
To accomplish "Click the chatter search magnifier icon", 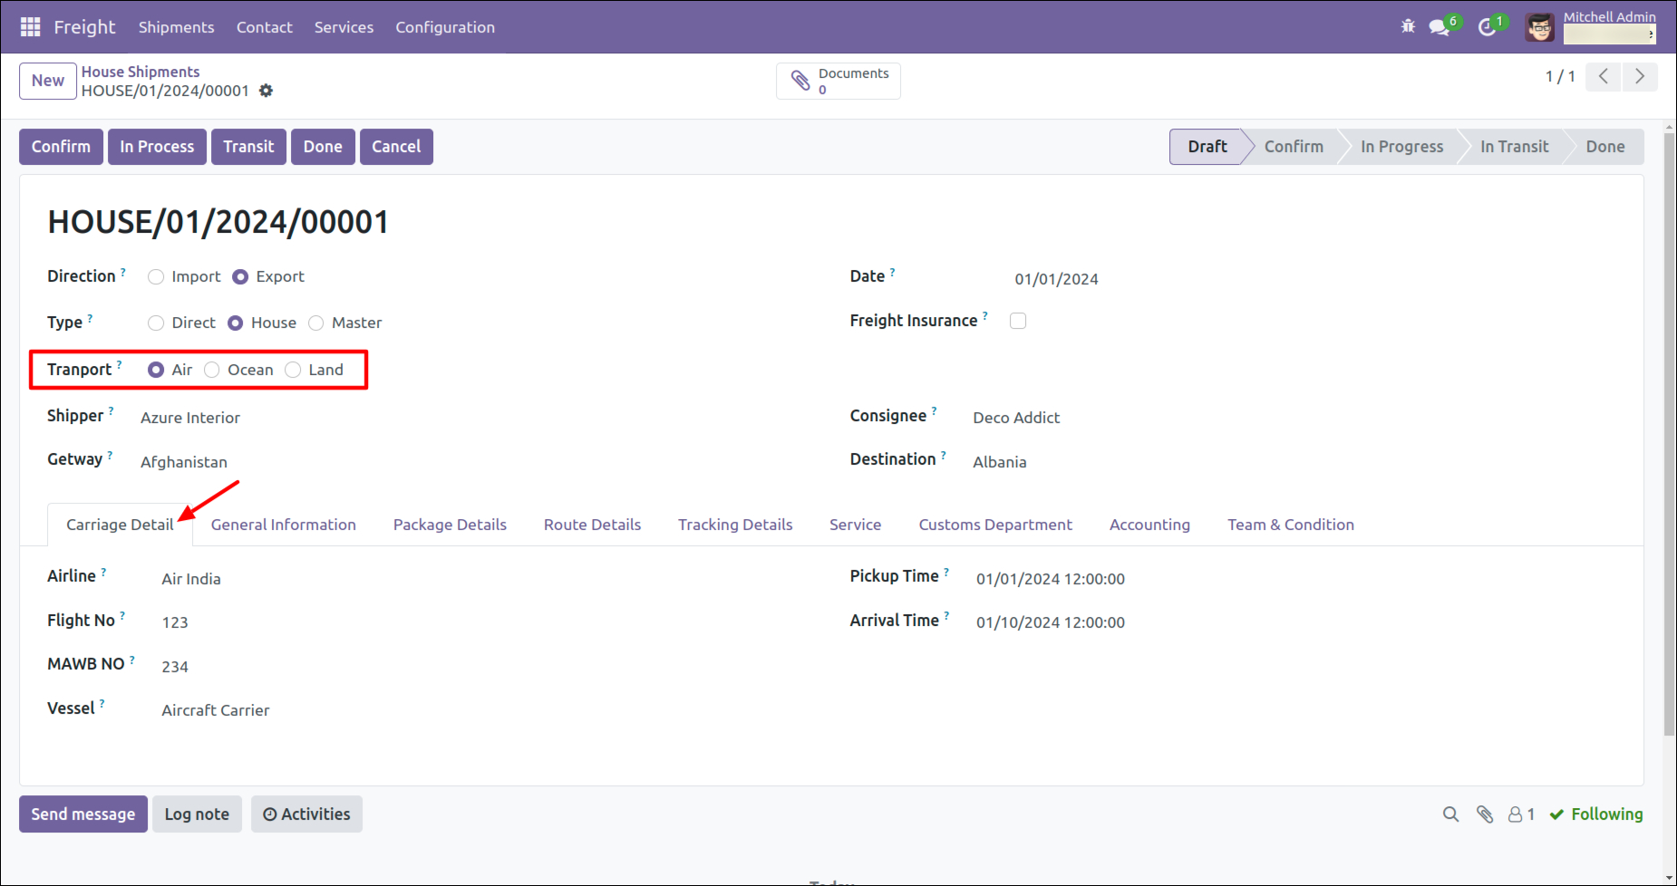I will 1450,814.
